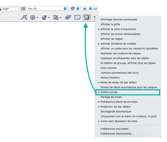Open the data visualization dropdown arrow

[x=90, y=9]
